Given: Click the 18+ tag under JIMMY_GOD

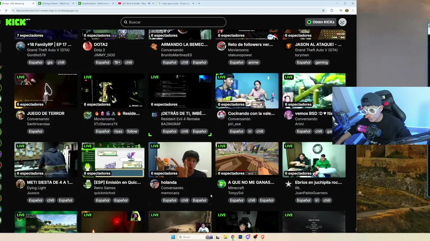Looking at the screenshot, I should pyautogui.click(x=117, y=62).
